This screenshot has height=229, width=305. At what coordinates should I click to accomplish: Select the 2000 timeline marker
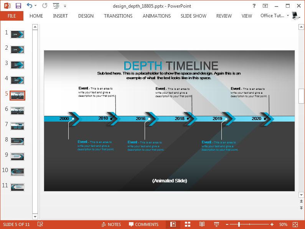(64, 119)
